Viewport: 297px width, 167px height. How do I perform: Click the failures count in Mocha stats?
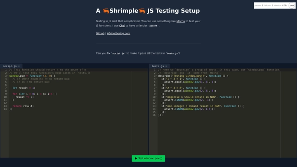pos(269,5)
